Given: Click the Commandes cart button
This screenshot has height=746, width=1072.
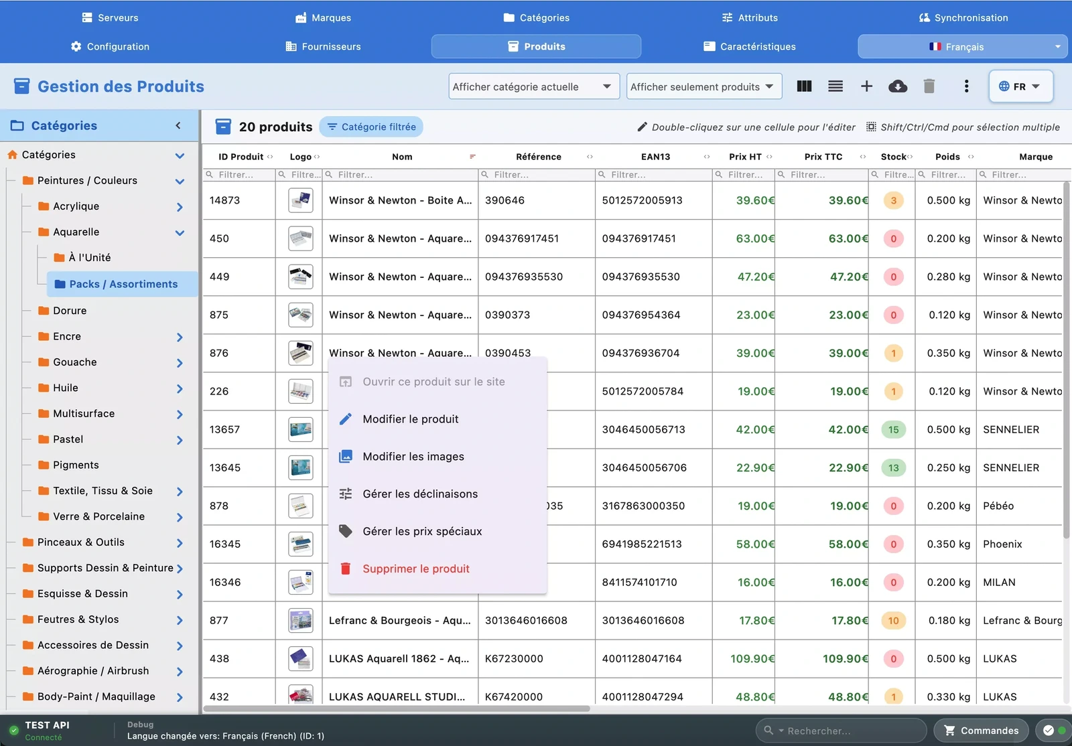Looking at the screenshot, I should click(981, 731).
